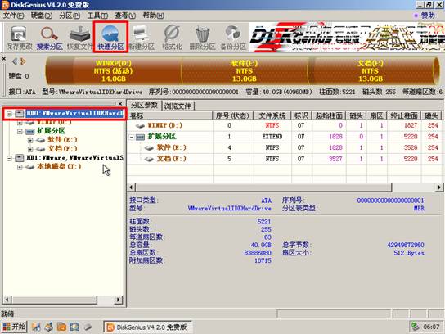Click the first quick launch icon beside Start
Viewport: 445px width, 334px height.
36,327
